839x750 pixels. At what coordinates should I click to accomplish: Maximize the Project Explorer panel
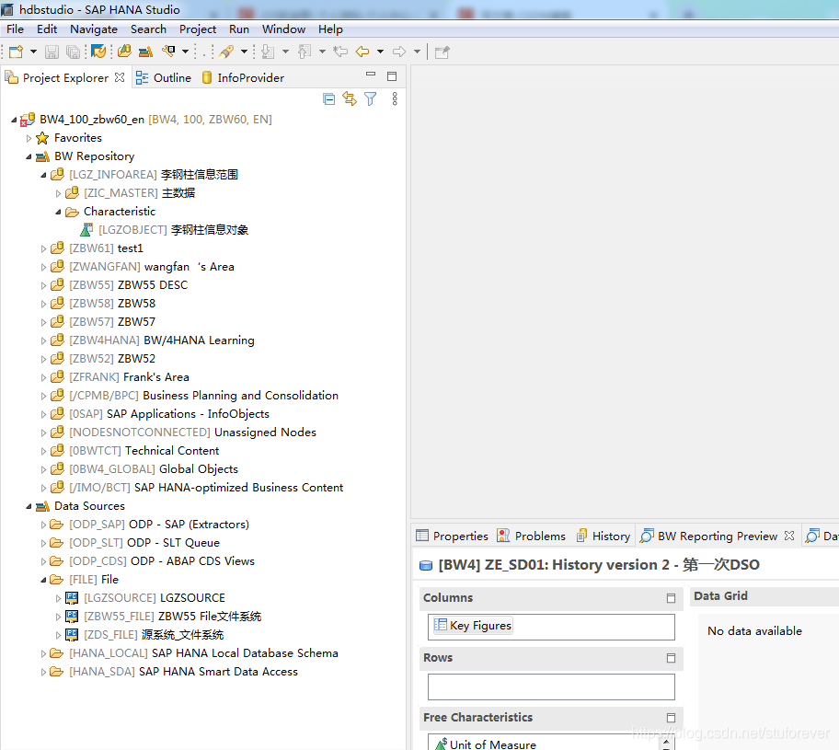392,76
